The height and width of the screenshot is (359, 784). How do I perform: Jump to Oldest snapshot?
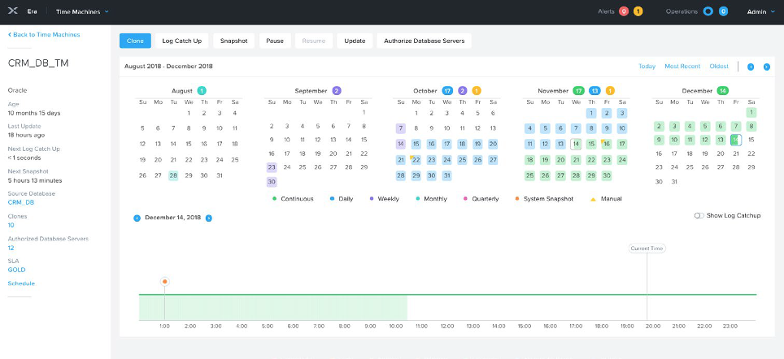[x=719, y=66]
